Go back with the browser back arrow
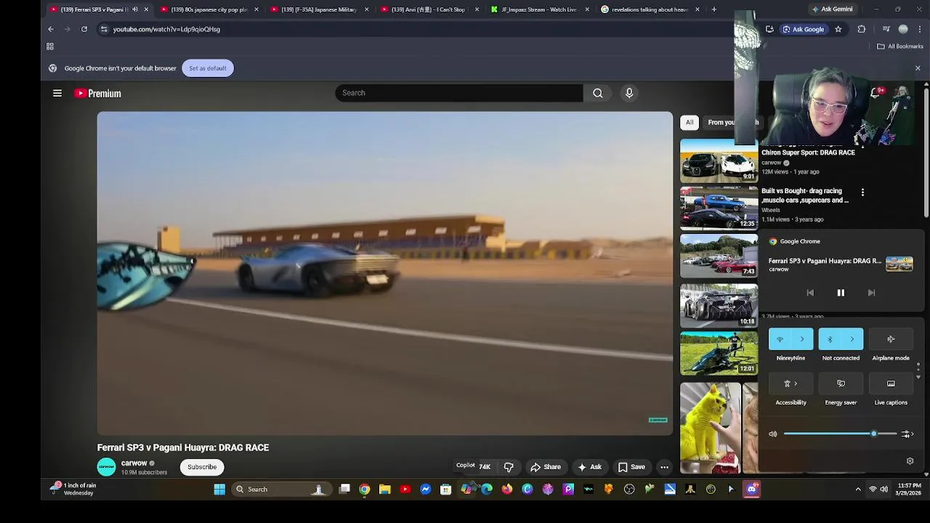Image resolution: width=930 pixels, height=523 pixels. pyautogui.click(x=51, y=29)
